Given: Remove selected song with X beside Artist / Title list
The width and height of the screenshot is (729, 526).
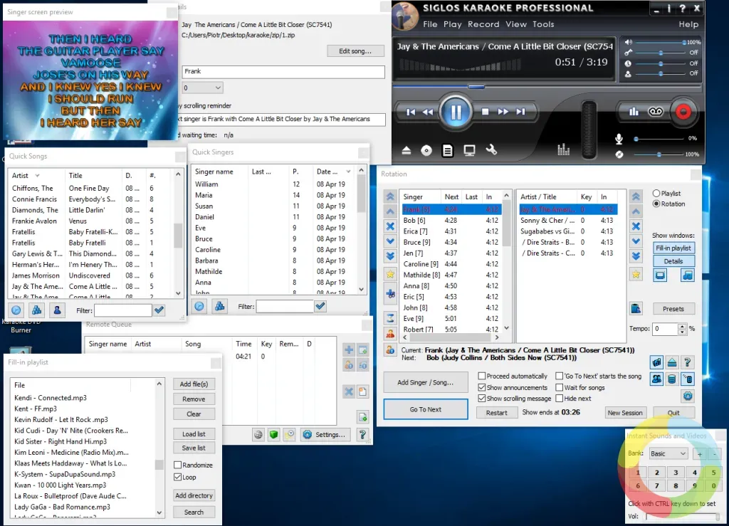Looking at the screenshot, I should pyautogui.click(x=636, y=226).
